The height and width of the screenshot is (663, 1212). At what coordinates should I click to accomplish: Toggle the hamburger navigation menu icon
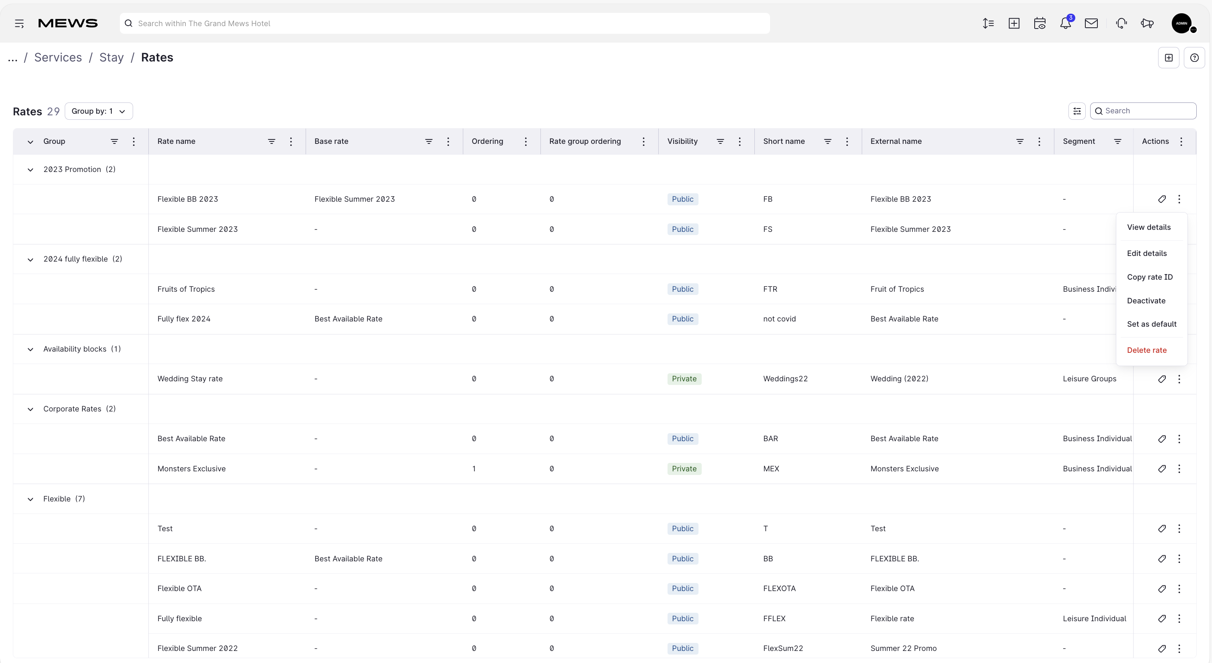pyautogui.click(x=19, y=24)
